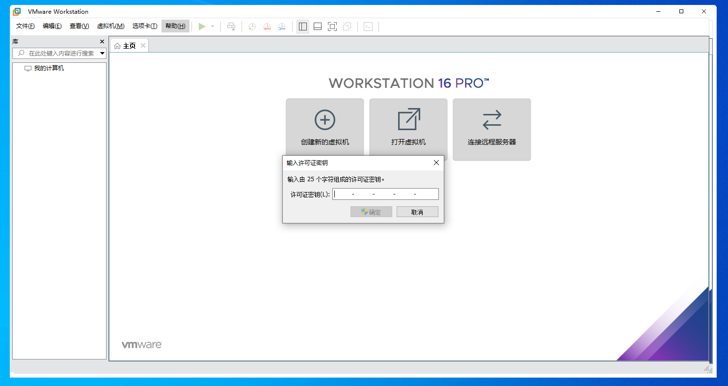The width and height of the screenshot is (728, 386).
Task: Open the 选项卡(T) menu
Action: [145, 26]
